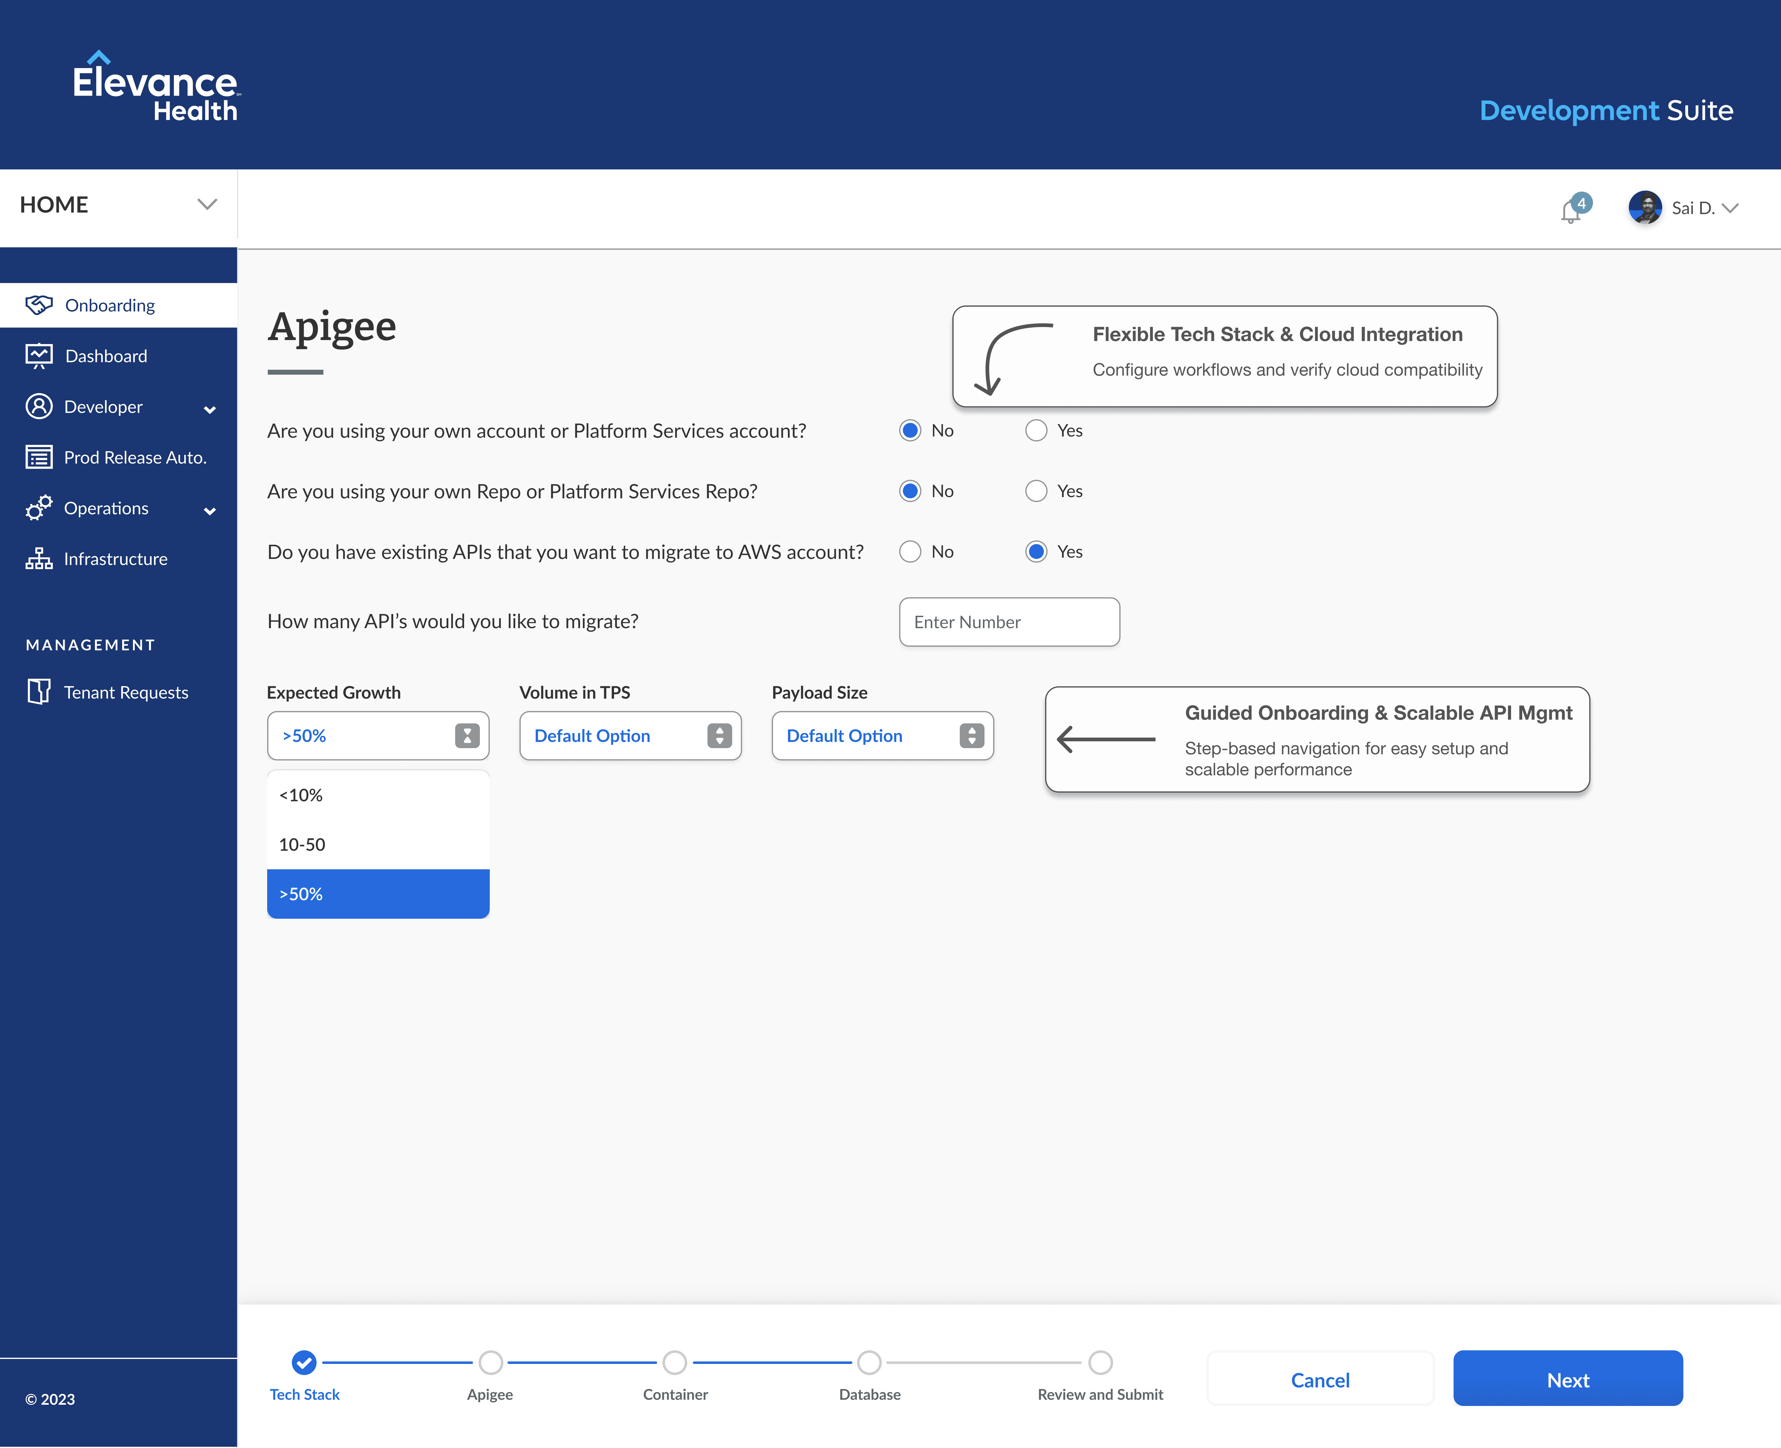
Task: Click the Tenant Requests door icon
Action: [x=38, y=692]
